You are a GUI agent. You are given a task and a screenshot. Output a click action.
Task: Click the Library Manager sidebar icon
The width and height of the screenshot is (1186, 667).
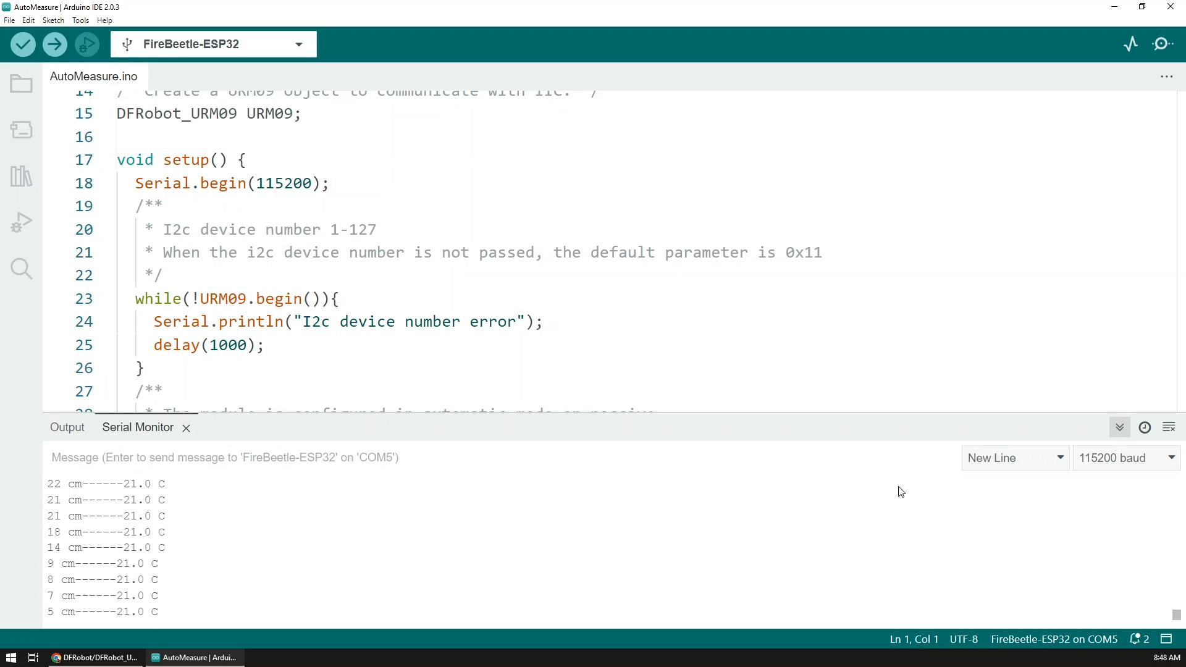coord(21,177)
